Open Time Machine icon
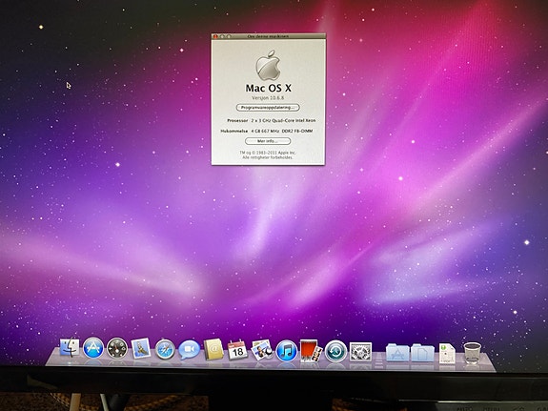 coord(335,351)
